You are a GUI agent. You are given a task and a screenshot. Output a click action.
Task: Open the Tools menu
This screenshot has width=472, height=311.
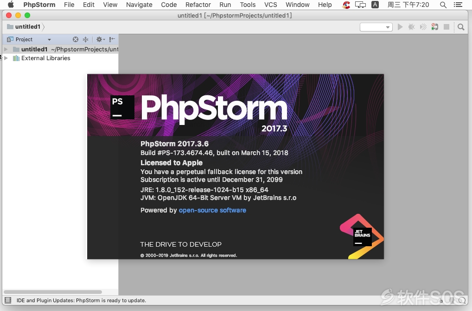point(248,5)
